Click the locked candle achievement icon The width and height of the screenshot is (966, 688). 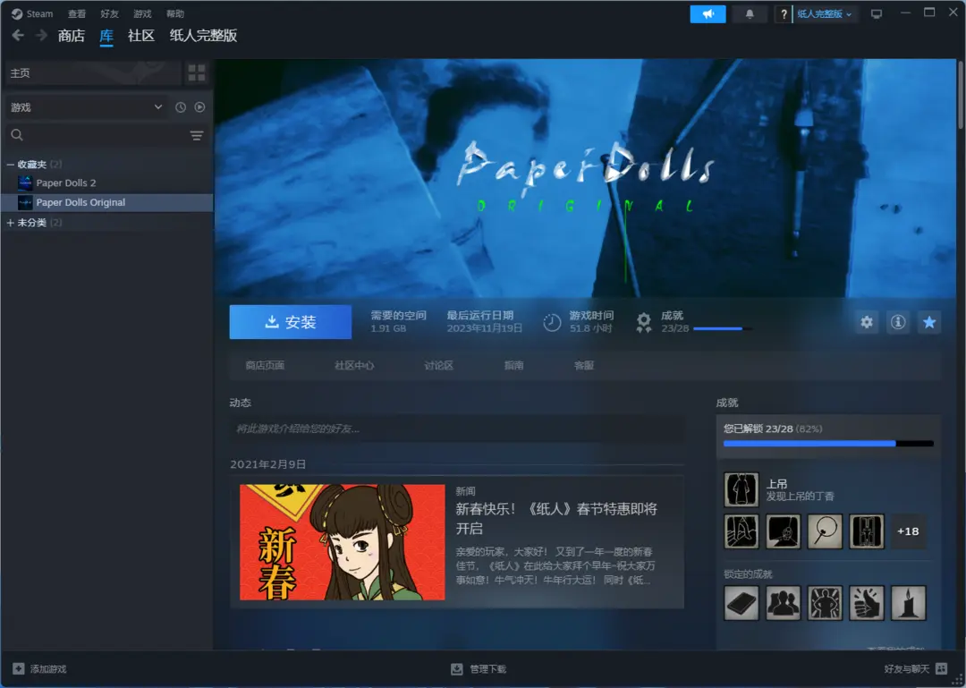[909, 603]
